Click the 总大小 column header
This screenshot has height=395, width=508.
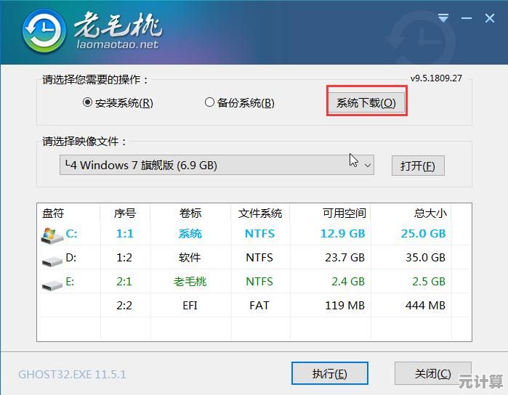[x=428, y=213]
